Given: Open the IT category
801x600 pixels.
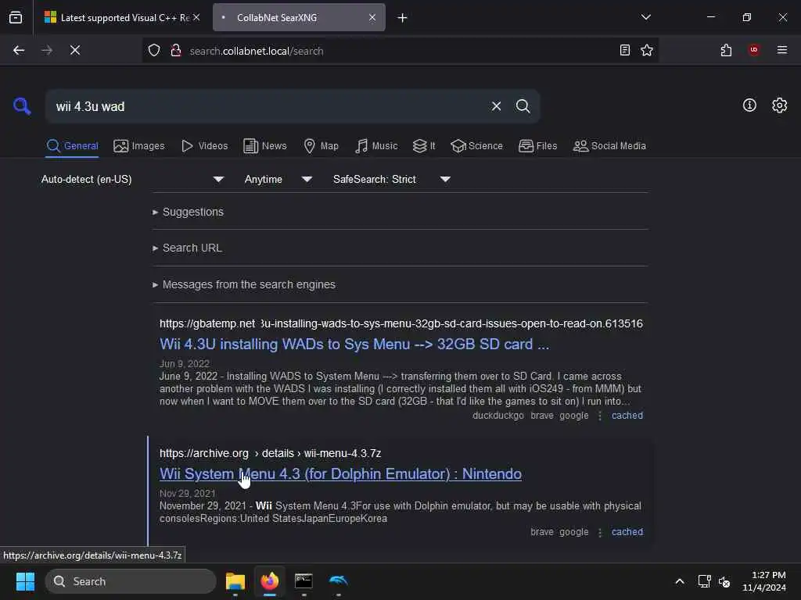Looking at the screenshot, I should (423, 146).
